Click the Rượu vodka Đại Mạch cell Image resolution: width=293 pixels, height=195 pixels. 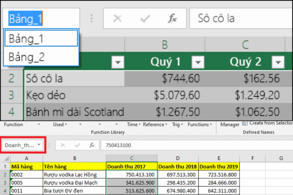tap(75, 183)
